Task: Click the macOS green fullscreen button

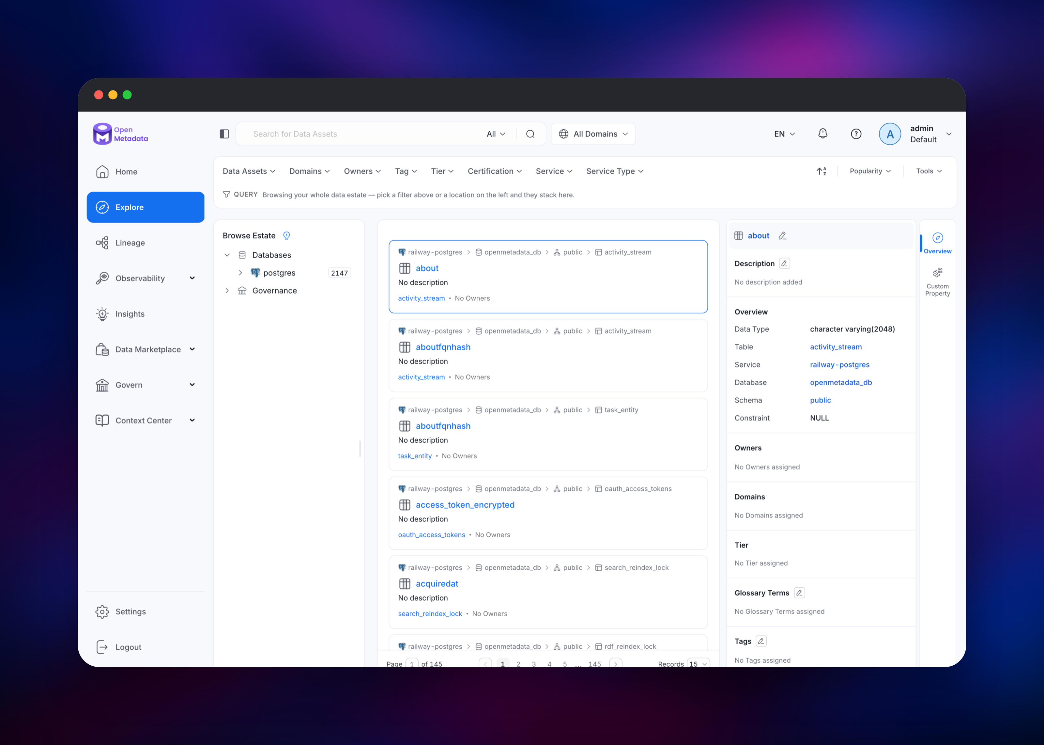Action: (128, 94)
